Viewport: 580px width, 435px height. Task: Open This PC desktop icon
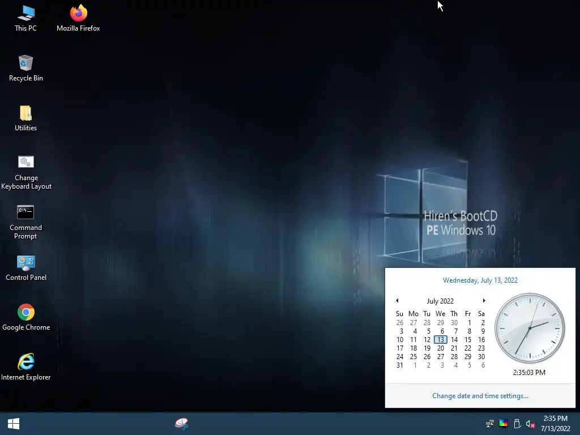(26, 18)
